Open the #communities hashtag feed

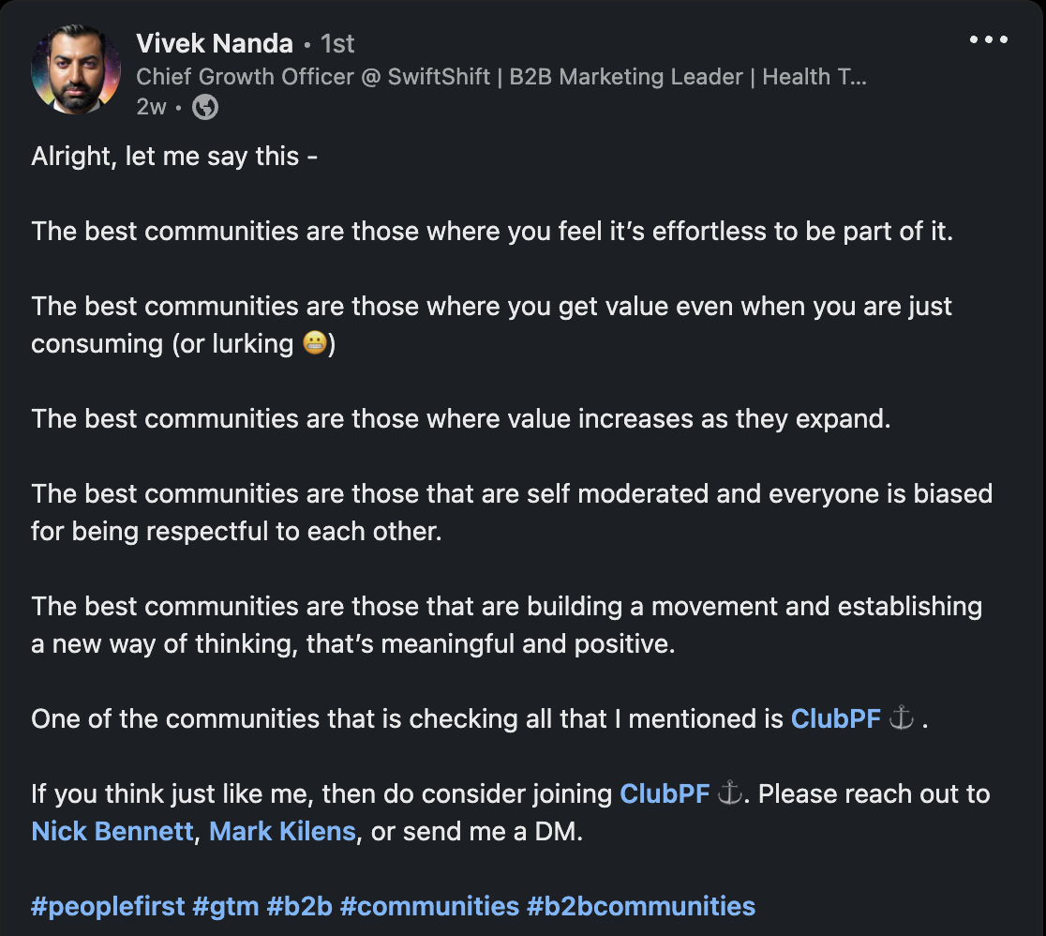point(429,907)
